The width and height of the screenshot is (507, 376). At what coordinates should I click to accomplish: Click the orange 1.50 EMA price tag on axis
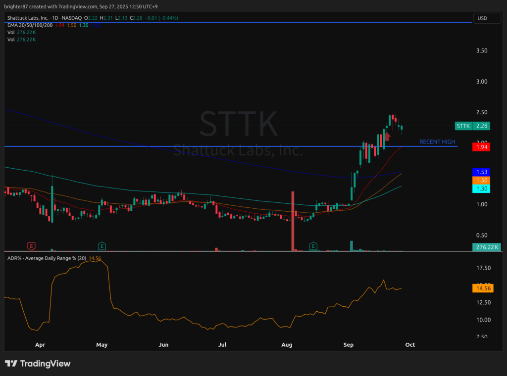pos(481,180)
